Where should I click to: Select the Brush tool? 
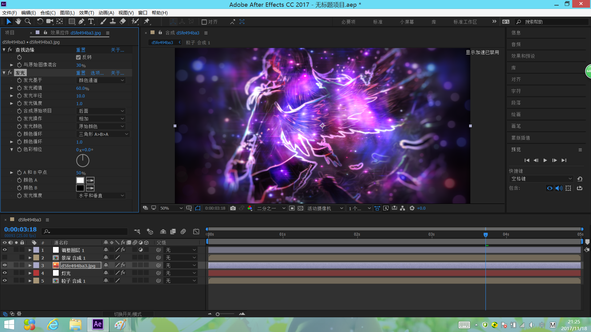[x=103, y=22]
